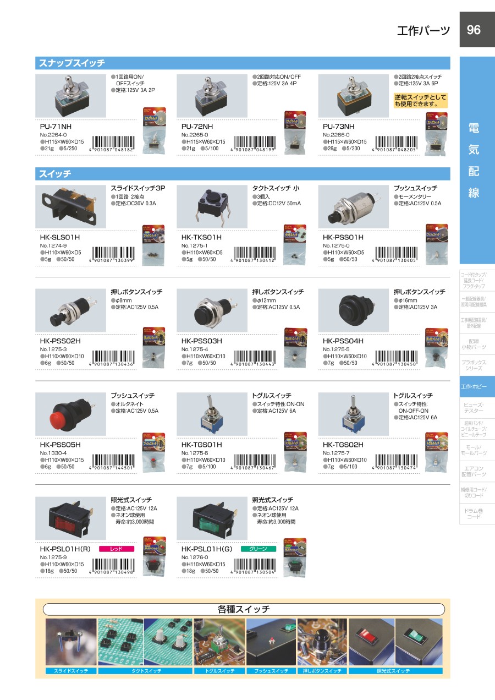Click the タクトスイッチ example photo label
The height and width of the screenshot is (700, 495).
point(146,671)
